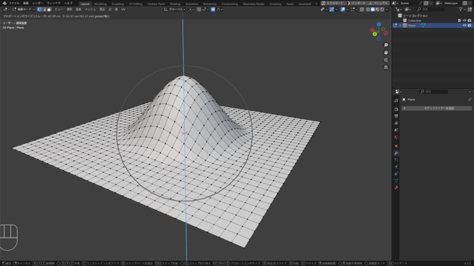Switch perspective/orthographic with the grid icon
This screenshot has width=474, height=266.
point(386,67)
